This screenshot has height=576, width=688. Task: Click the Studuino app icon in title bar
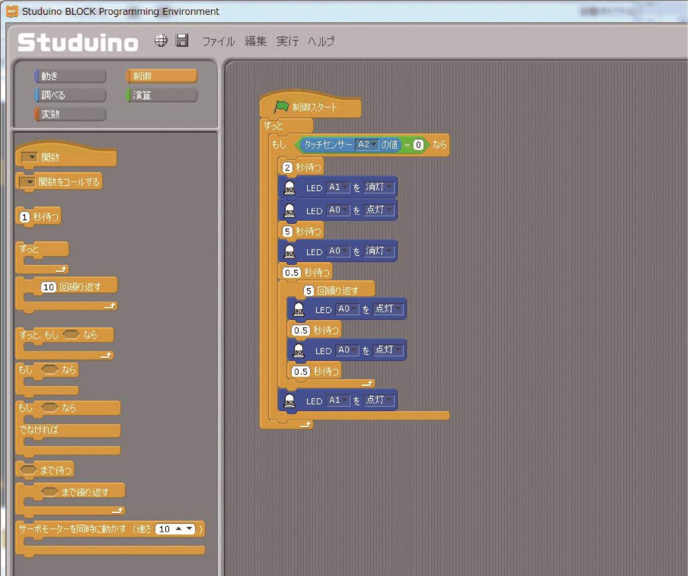click(11, 11)
